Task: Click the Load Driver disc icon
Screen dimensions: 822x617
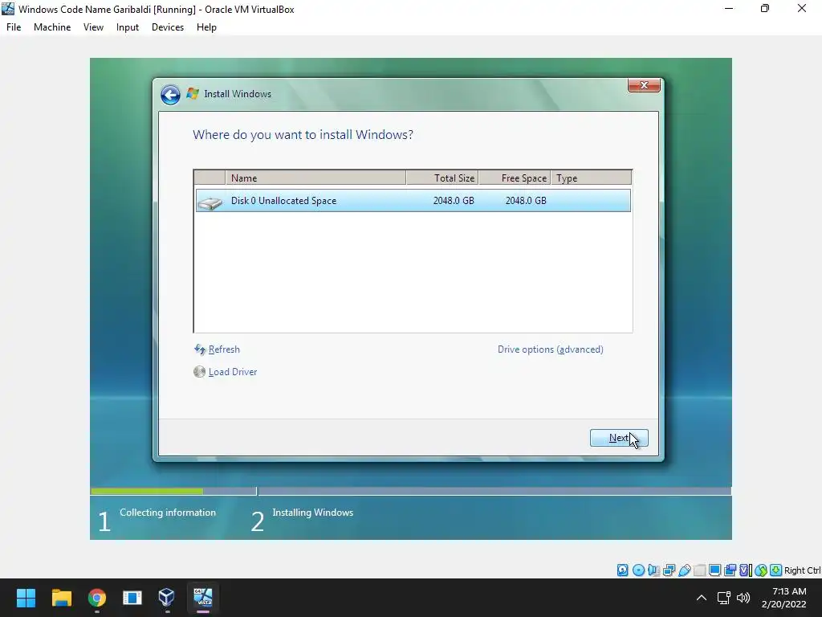Action: pyautogui.click(x=199, y=372)
